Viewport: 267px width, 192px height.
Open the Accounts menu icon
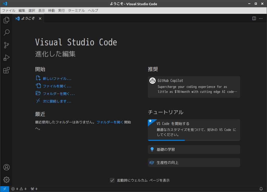[x=7, y=167]
